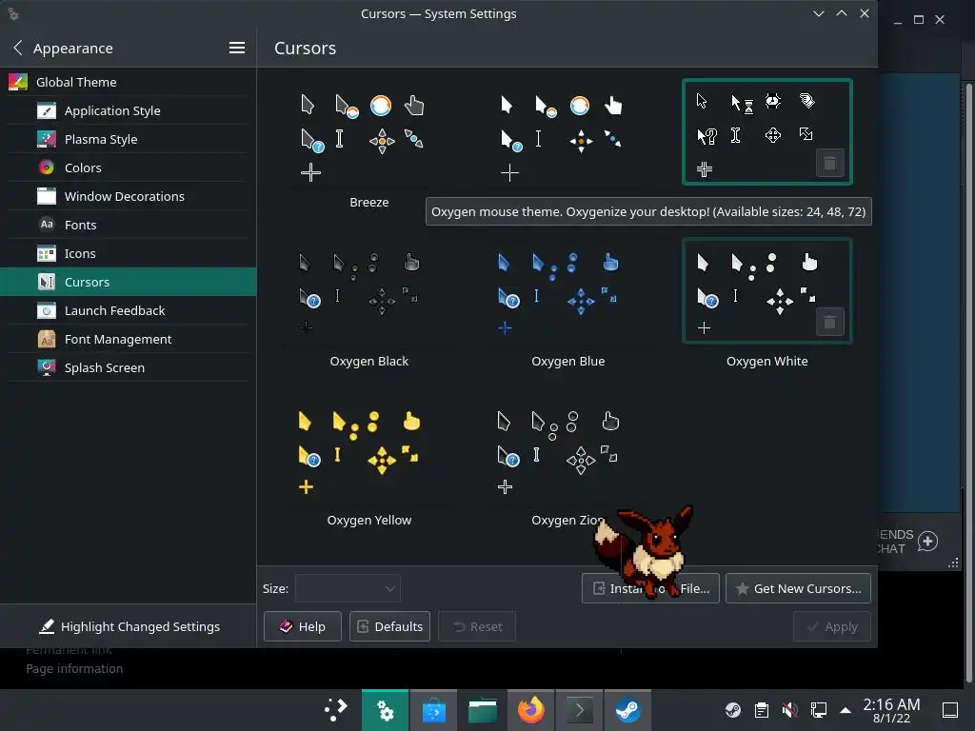This screenshot has height=731, width=975.
Task: Restore Defaults
Action: coord(389,626)
